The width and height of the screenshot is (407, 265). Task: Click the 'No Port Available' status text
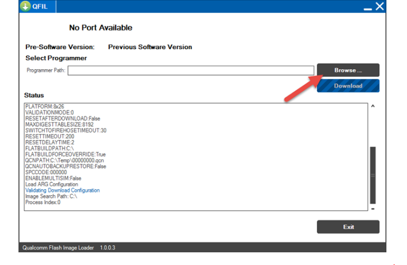click(x=101, y=27)
